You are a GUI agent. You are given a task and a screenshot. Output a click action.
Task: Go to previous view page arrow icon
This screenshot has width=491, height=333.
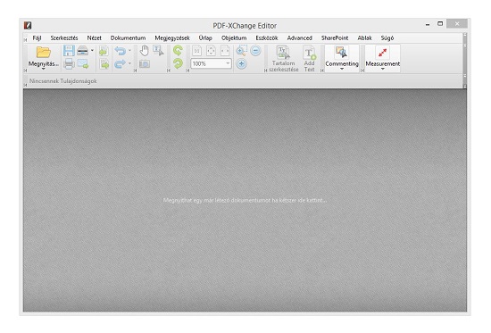point(104,50)
